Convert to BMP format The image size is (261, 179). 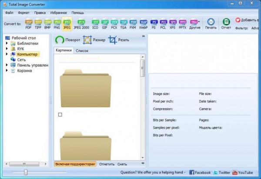coord(47,24)
